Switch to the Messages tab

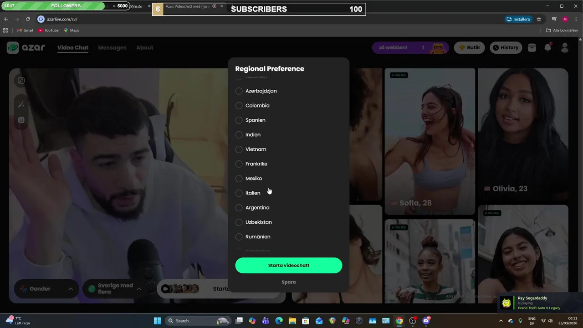coord(112,47)
